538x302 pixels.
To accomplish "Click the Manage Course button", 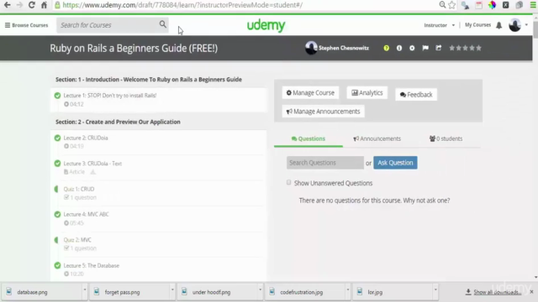I will (310, 93).
